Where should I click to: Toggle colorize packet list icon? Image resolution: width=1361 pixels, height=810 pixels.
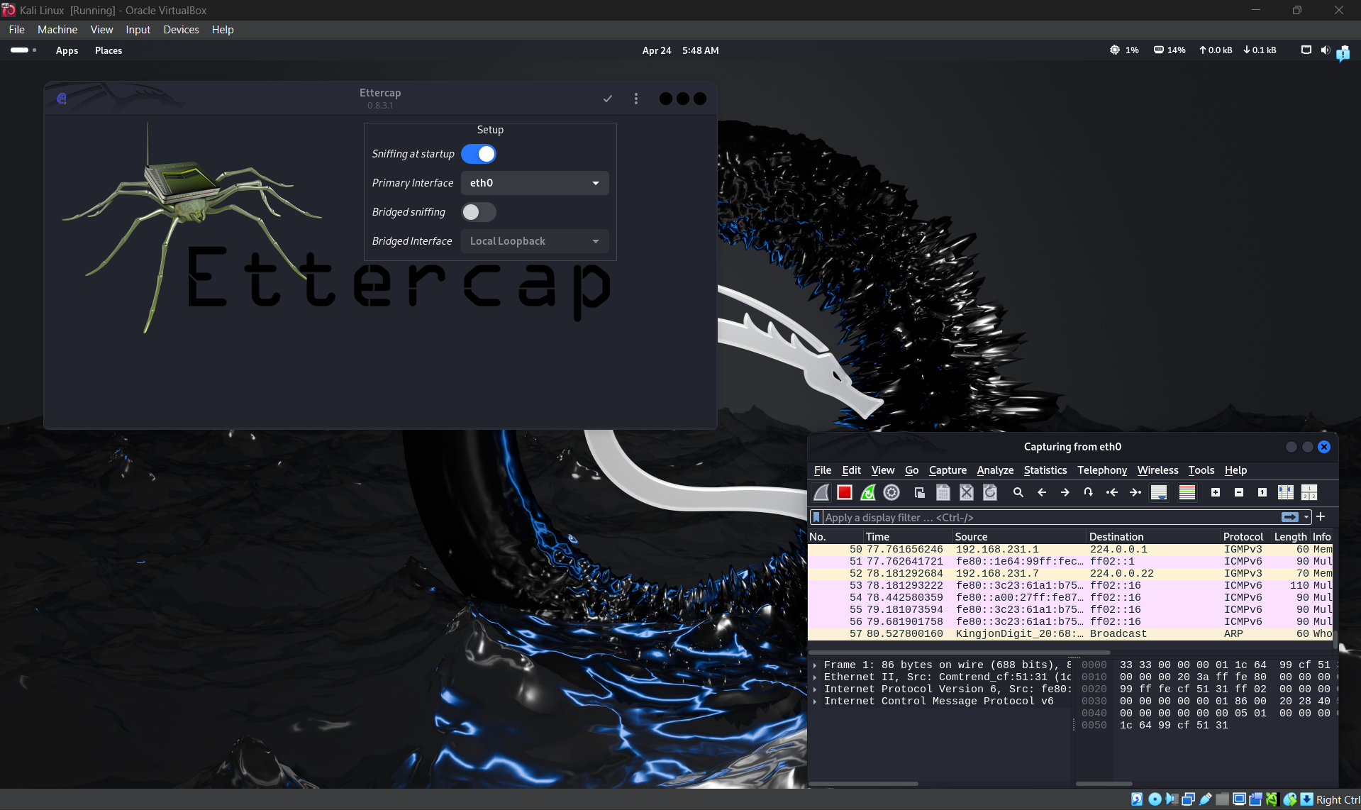tap(1187, 492)
